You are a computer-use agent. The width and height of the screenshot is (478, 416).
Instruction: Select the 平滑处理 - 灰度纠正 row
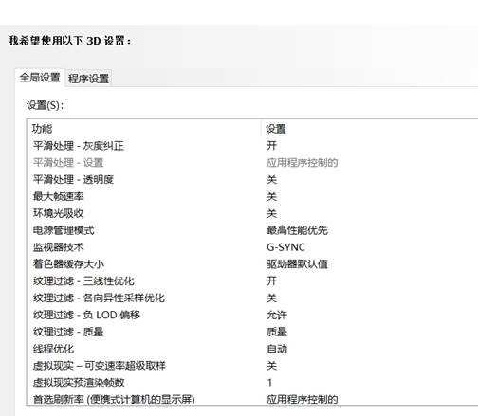(x=253, y=146)
